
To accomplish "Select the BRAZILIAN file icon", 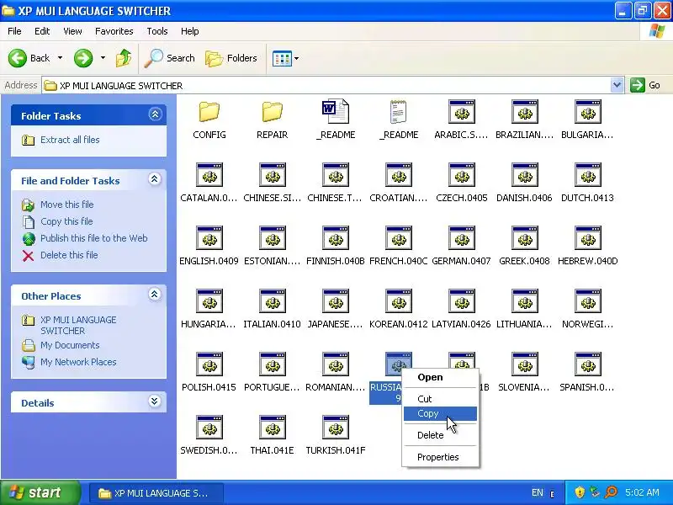I will click(x=524, y=112).
